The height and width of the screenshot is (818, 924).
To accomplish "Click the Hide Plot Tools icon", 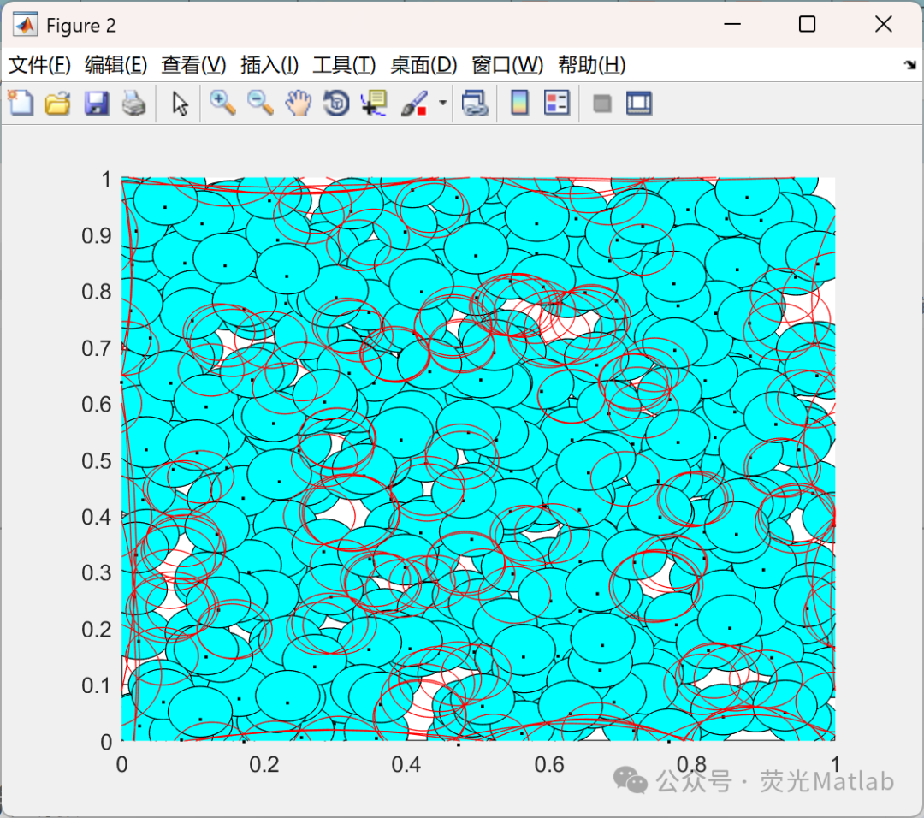I will pyautogui.click(x=601, y=104).
